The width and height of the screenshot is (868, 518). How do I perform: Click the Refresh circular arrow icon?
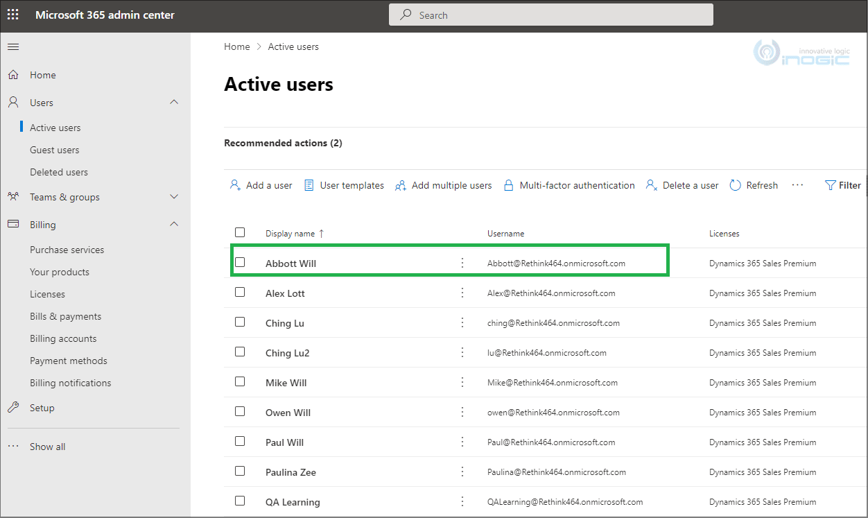(x=736, y=185)
